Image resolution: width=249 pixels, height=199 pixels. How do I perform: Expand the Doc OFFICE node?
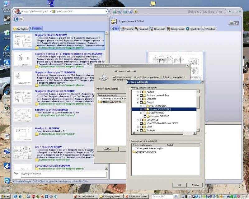(138, 120)
